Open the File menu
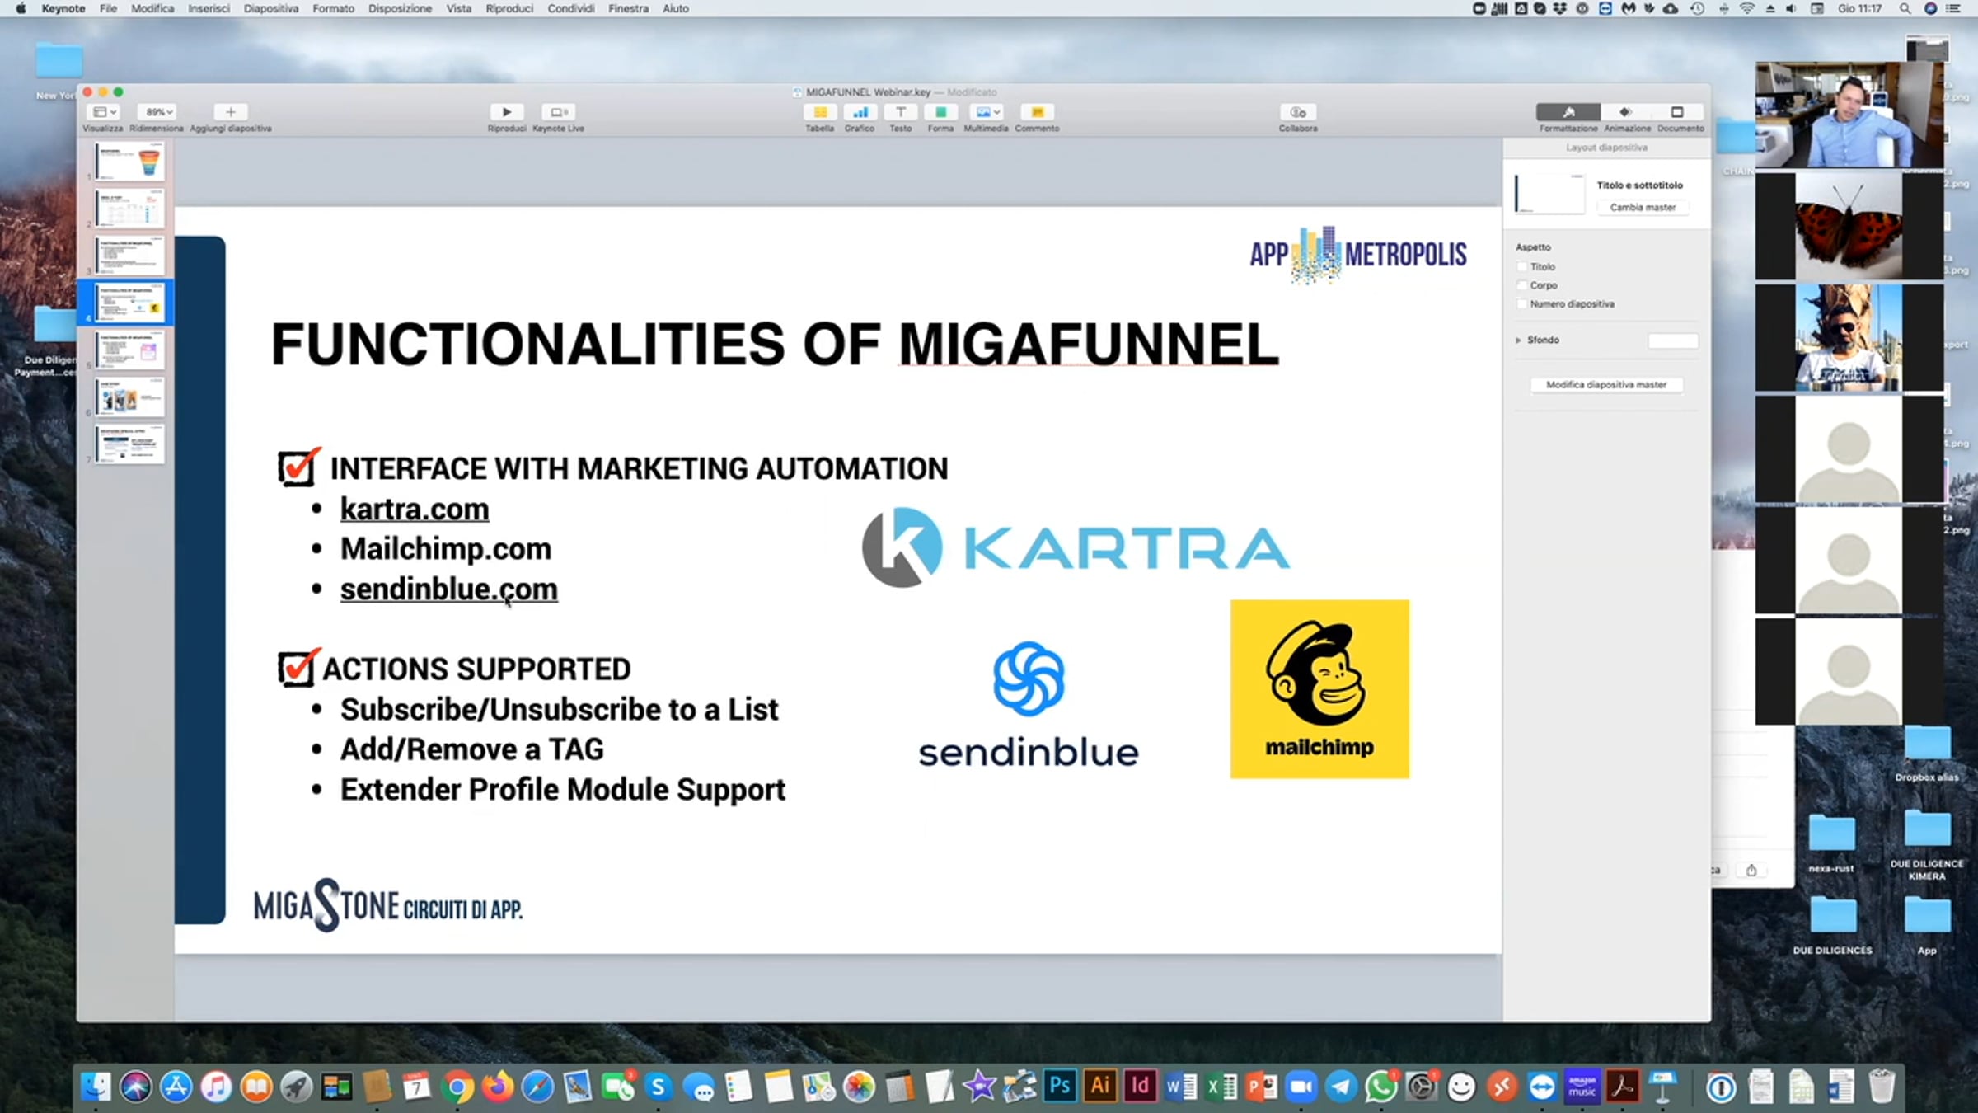This screenshot has height=1113, width=1978. [x=108, y=8]
